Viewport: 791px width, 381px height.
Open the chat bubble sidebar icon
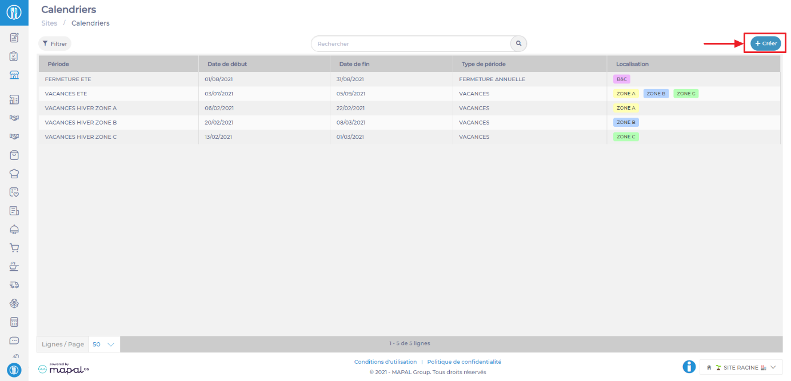click(x=14, y=340)
